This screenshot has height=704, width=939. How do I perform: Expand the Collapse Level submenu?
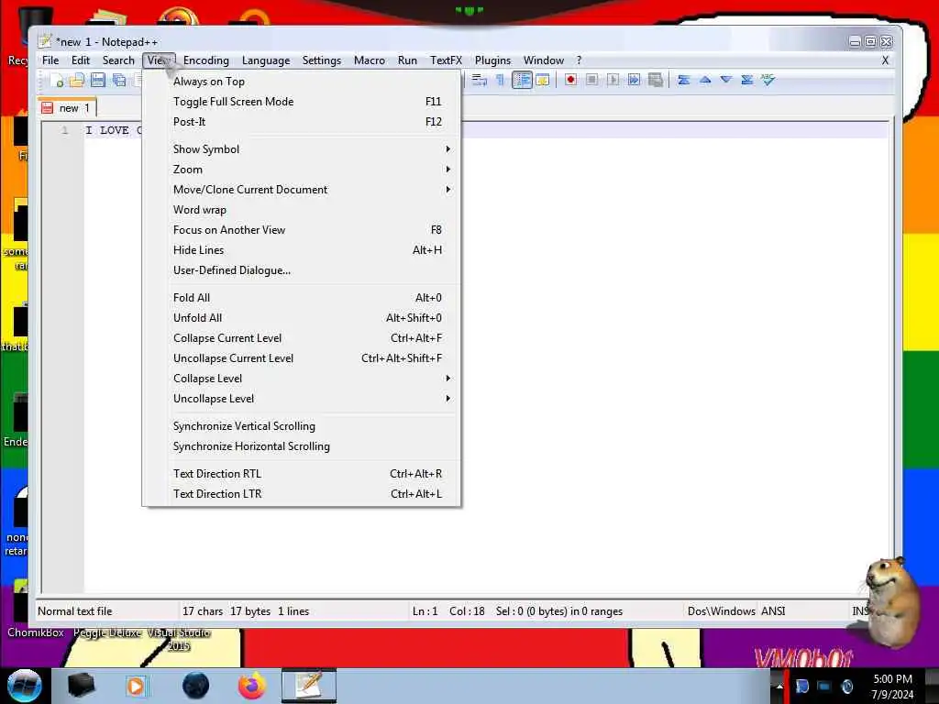(302, 379)
